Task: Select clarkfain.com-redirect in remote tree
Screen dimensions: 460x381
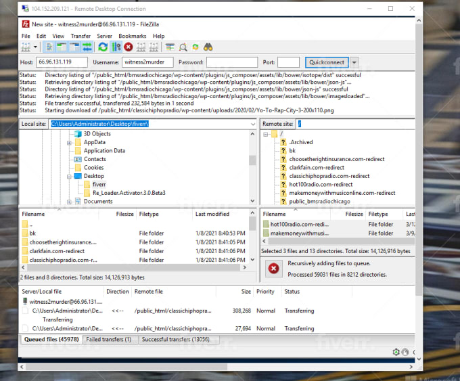Action: coord(317,168)
